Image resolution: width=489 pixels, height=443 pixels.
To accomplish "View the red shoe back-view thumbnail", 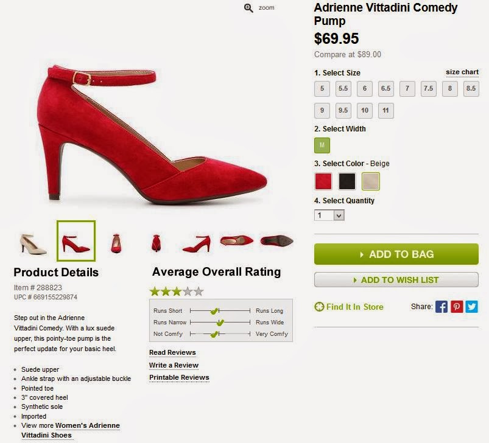I will coord(156,243).
